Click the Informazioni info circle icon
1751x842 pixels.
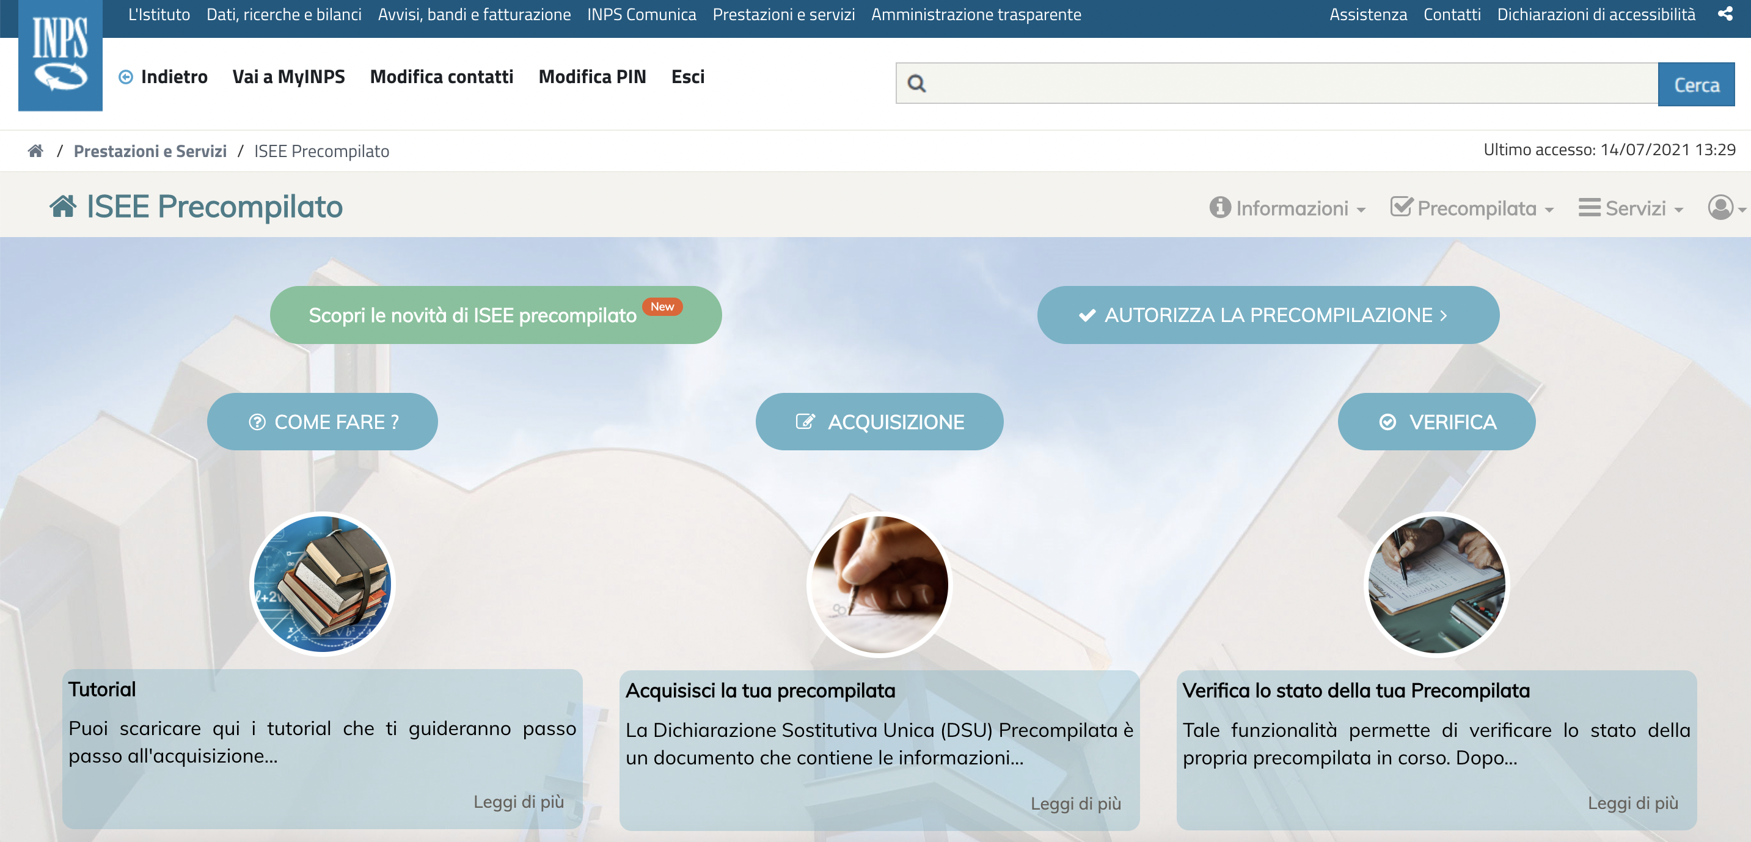(x=1220, y=207)
